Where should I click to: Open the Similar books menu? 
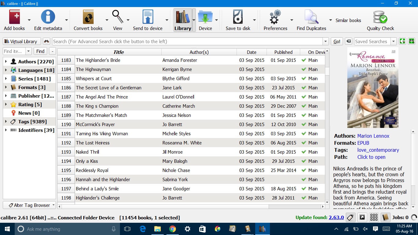click(348, 20)
